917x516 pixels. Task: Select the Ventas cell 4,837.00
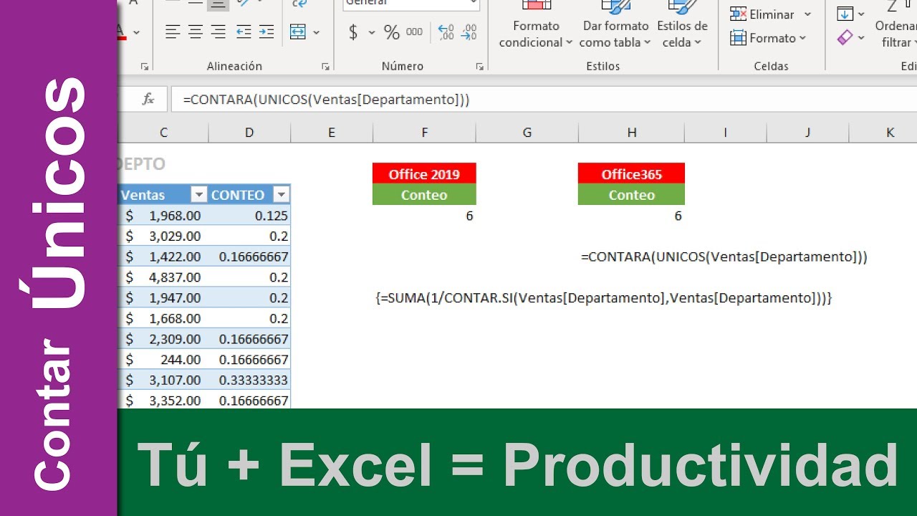[x=164, y=277]
